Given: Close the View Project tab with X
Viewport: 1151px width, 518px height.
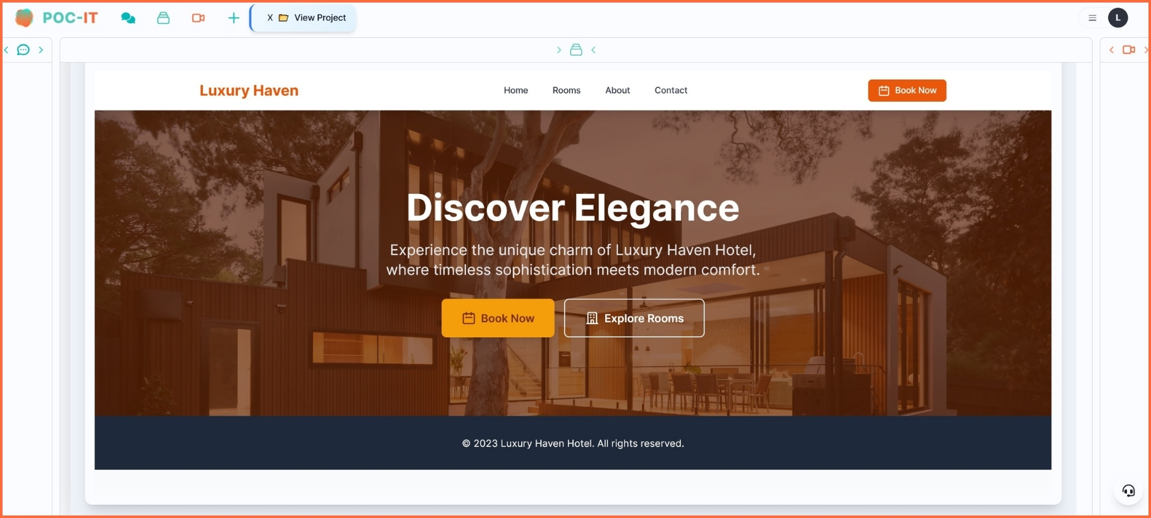Looking at the screenshot, I should [270, 18].
